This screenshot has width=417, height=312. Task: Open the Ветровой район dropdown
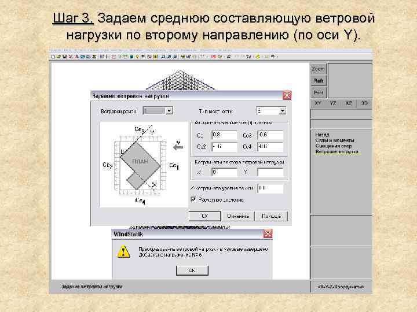point(169,110)
